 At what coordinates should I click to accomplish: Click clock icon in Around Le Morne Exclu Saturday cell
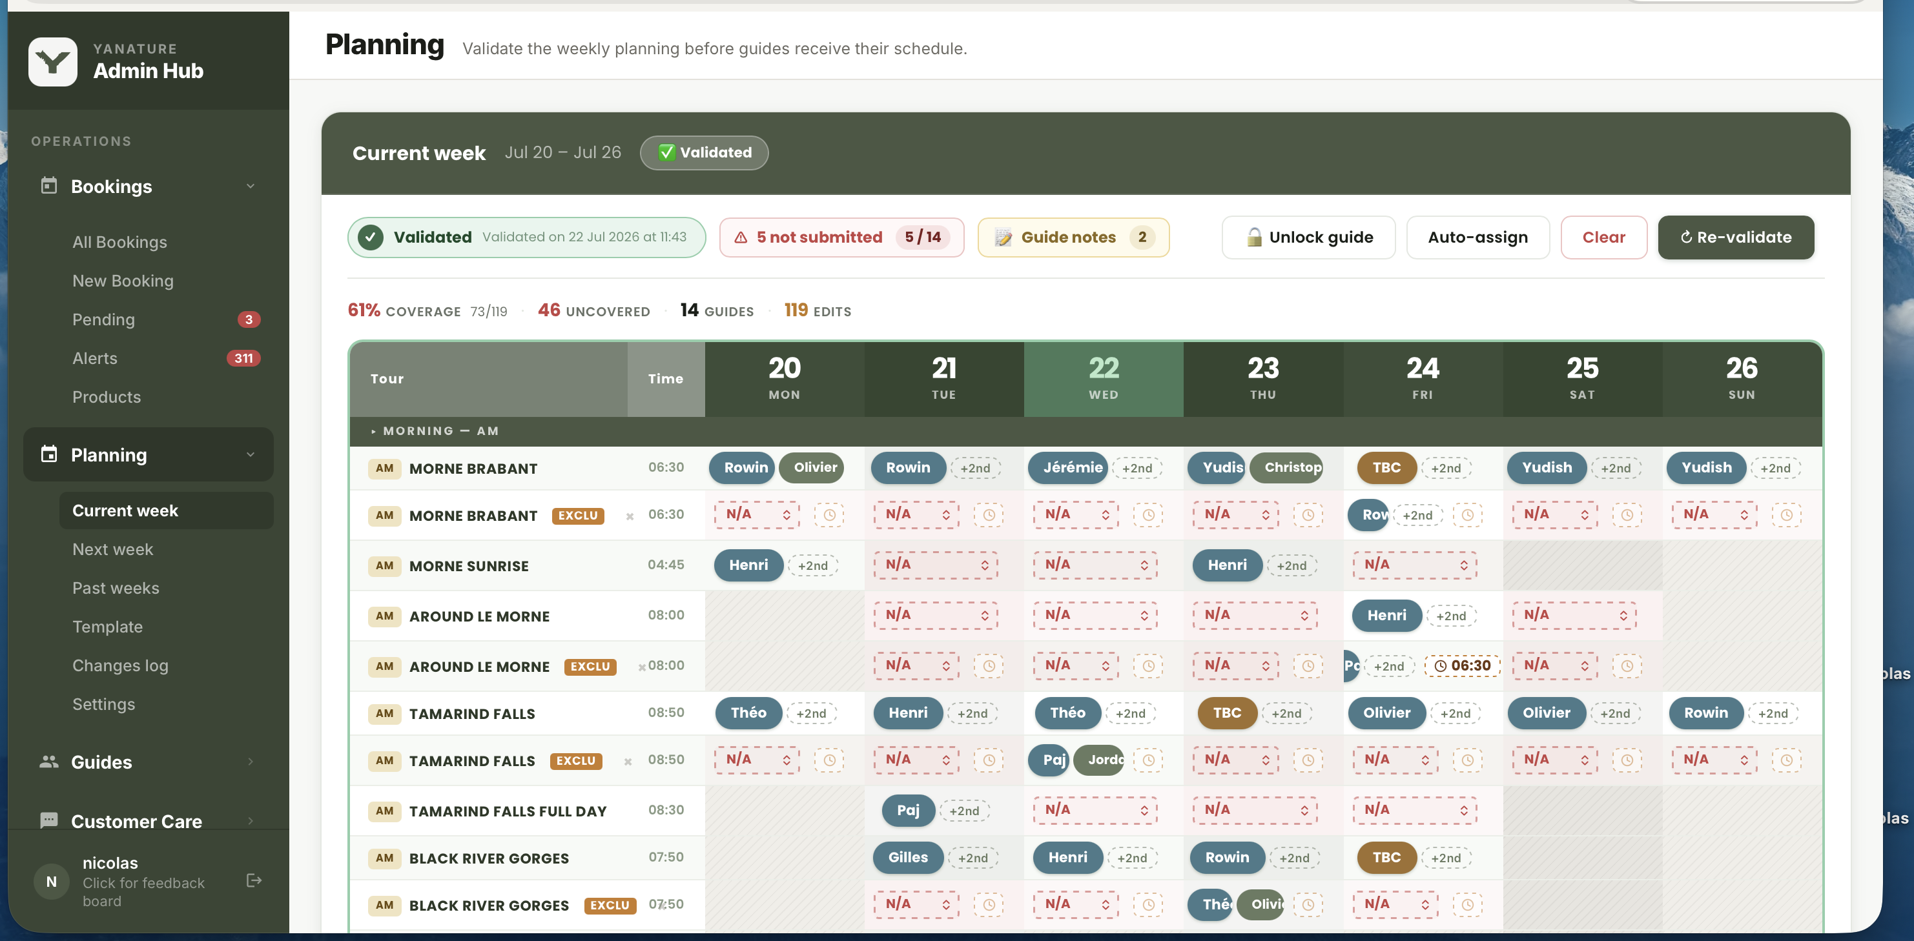1627,665
